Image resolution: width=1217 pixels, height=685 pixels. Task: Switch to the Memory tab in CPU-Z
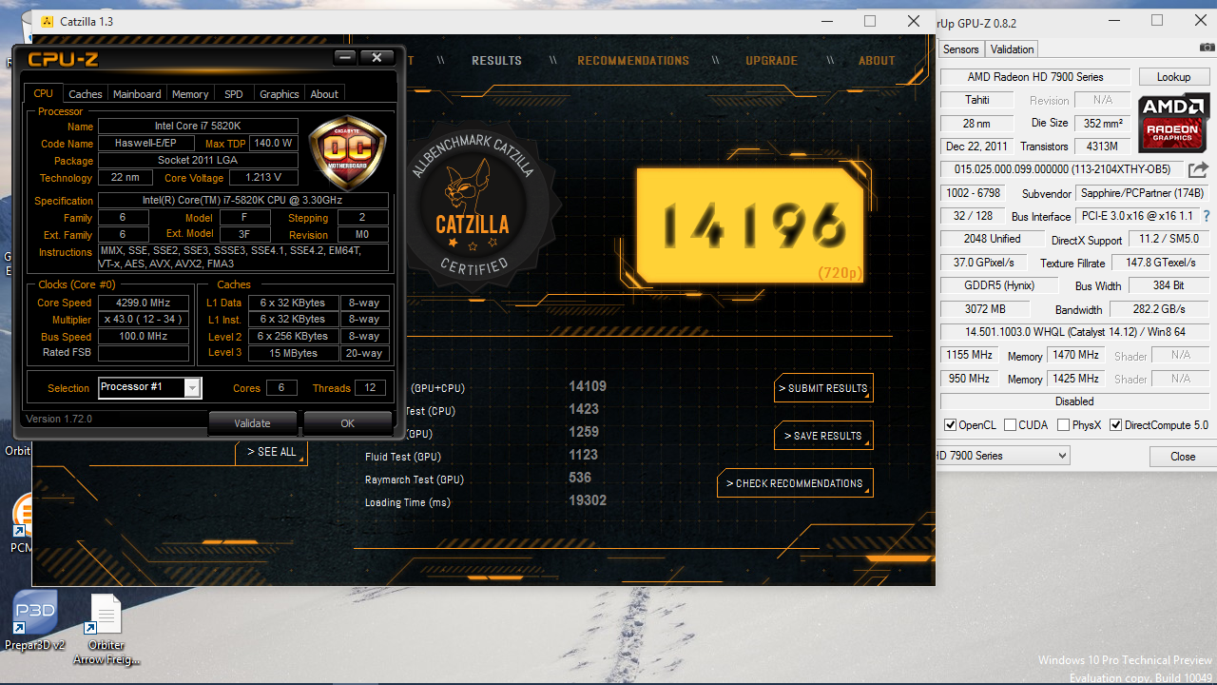click(x=190, y=94)
